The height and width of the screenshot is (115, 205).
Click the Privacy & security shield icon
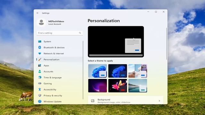coord(40,96)
